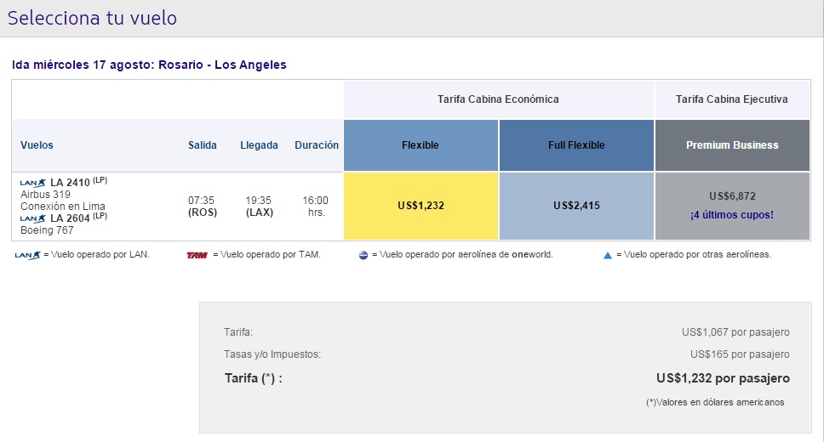Select the Full Flexible fare US$2,415
Image resolution: width=824 pixels, height=442 pixels.
point(576,206)
